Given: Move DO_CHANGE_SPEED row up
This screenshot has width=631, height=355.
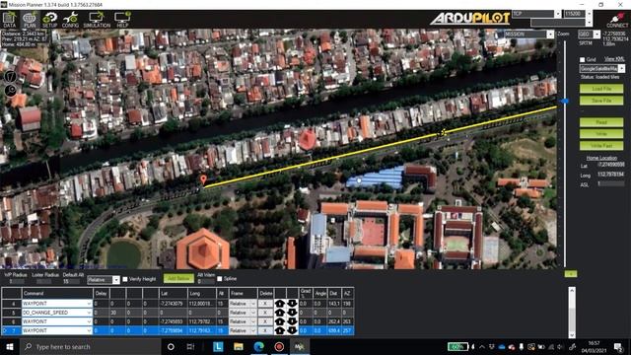Looking at the screenshot, I should point(280,313).
